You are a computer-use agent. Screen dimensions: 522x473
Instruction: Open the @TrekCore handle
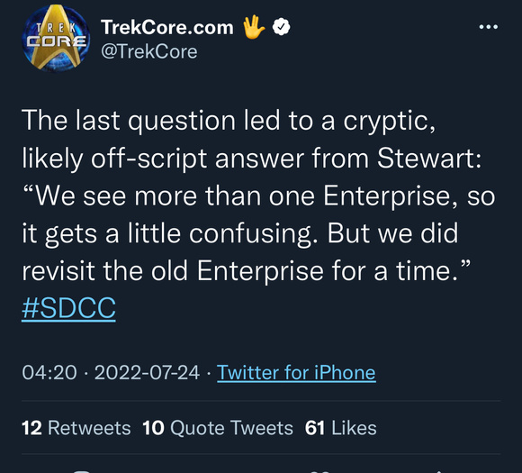pos(149,51)
